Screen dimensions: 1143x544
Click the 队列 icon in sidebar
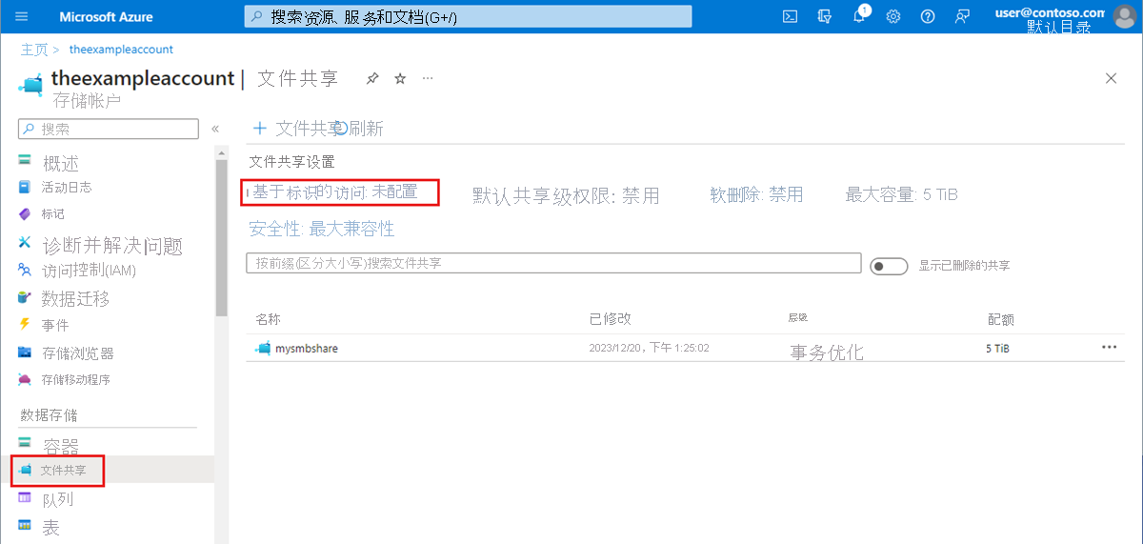tap(25, 497)
